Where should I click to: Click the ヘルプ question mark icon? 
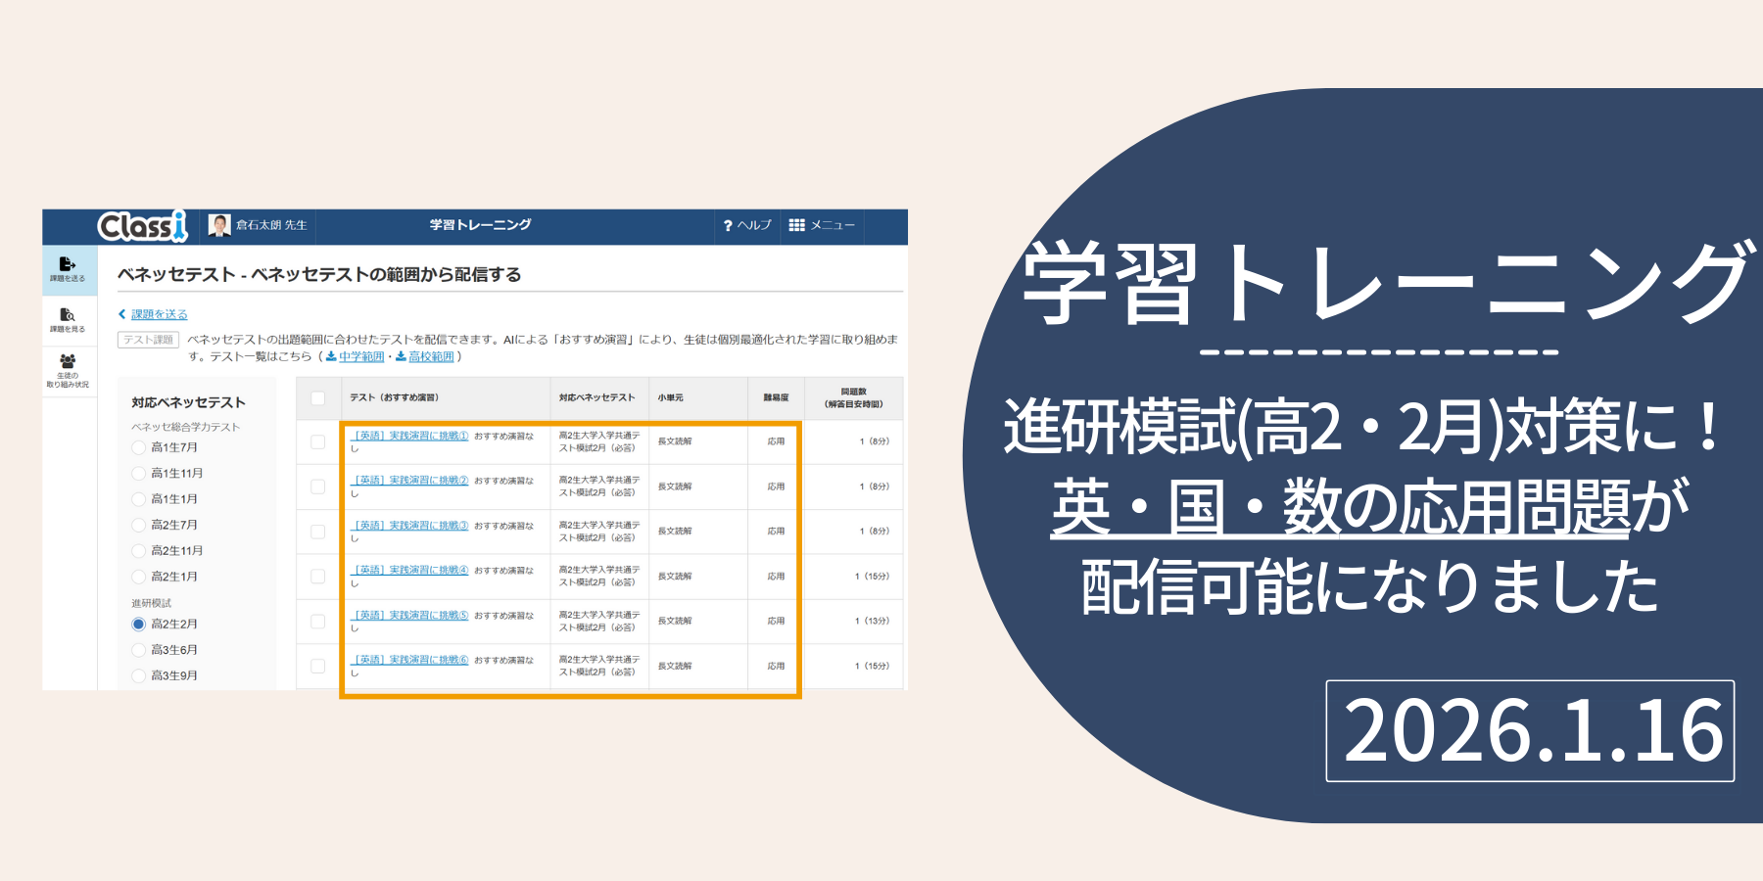728,226
